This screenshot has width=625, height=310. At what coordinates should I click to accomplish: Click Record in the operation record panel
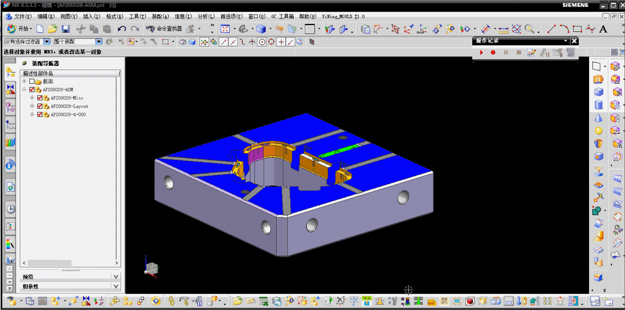(x=493, y=52)
